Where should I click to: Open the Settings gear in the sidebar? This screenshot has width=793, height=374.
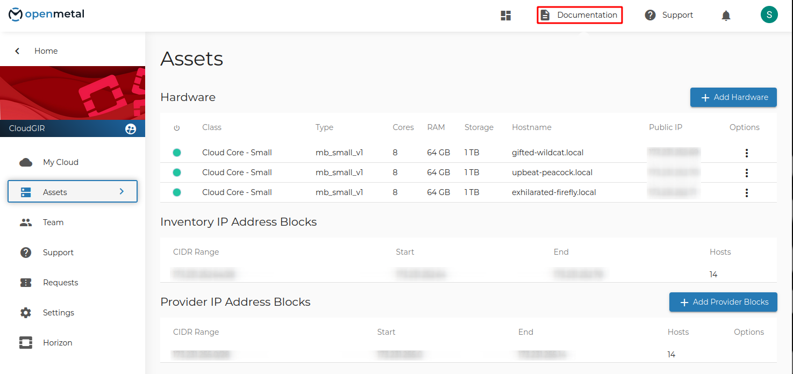(26, 312)
